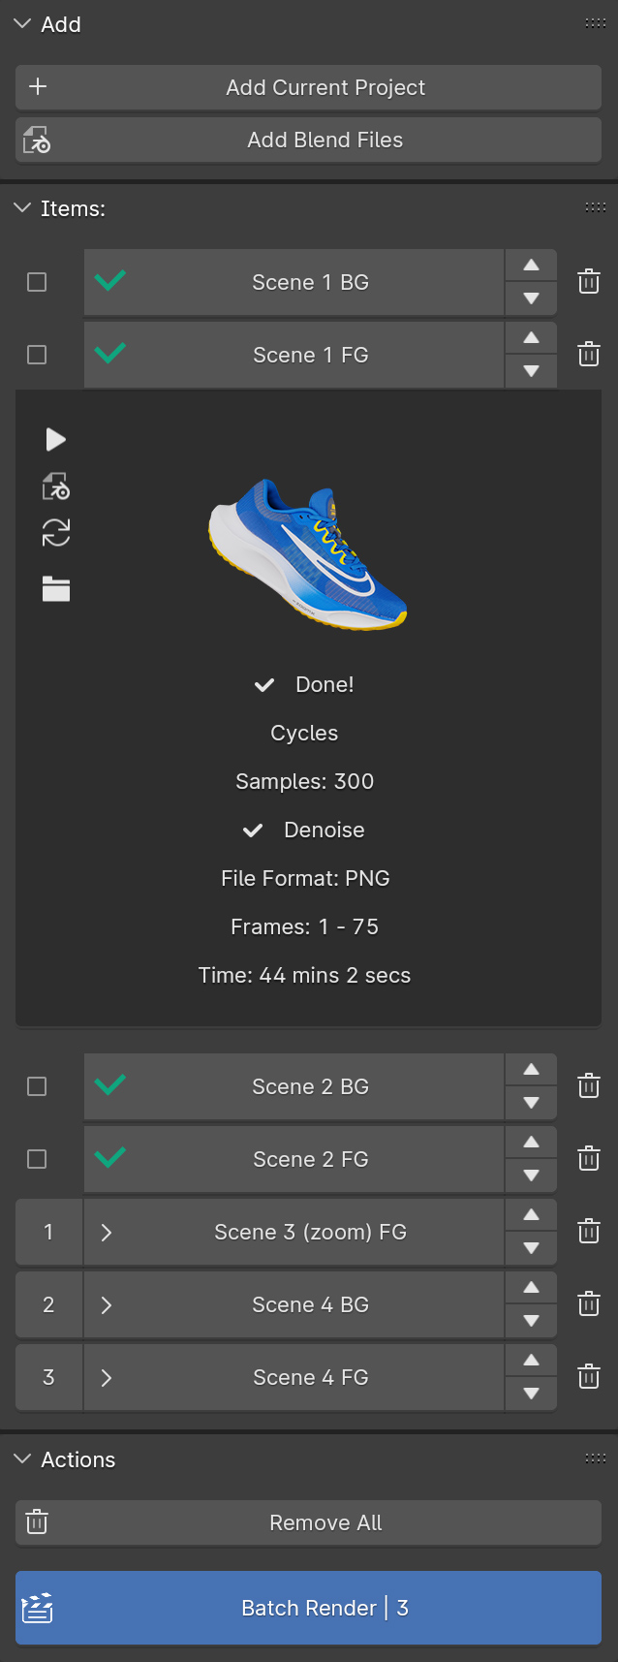This screenshot has height=1662, width=618.
Task: Expand Scene 3 (zoom) FG details
Action: coord(107,1231)
